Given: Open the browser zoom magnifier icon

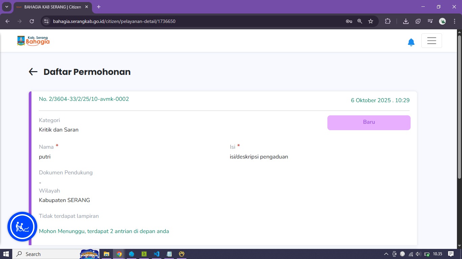Looking at the screenshot, I should pos(360,21).
